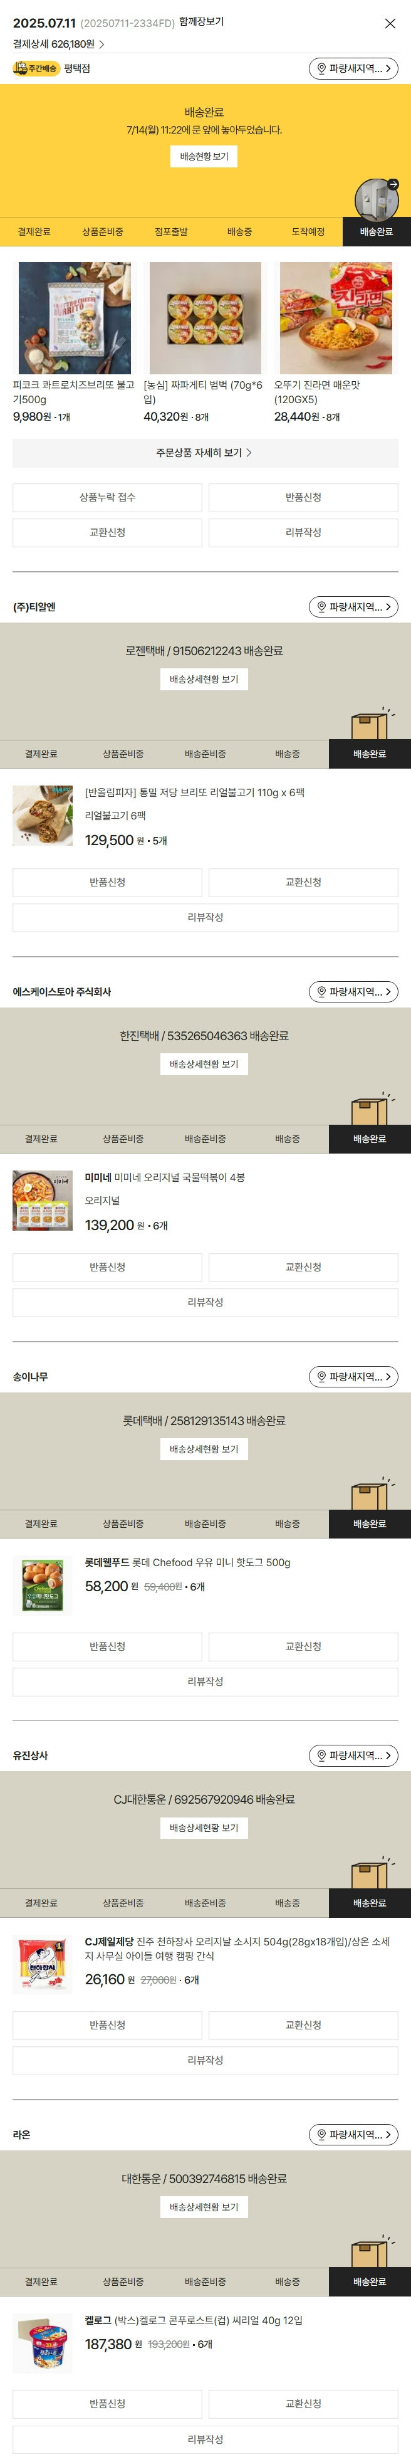411x2462 pixels.
Task: Click the parcel box icon in 로젠택배 section
Action: [x=370, y=723]
